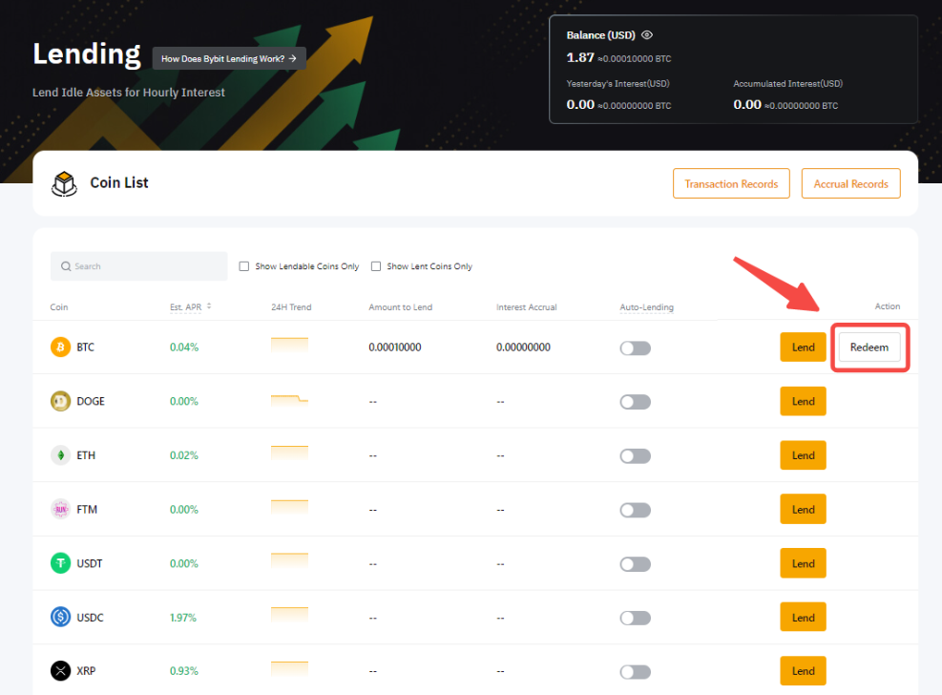Open Transaction Records
Screen dimensions: 942x695
(x=731, y=184)
